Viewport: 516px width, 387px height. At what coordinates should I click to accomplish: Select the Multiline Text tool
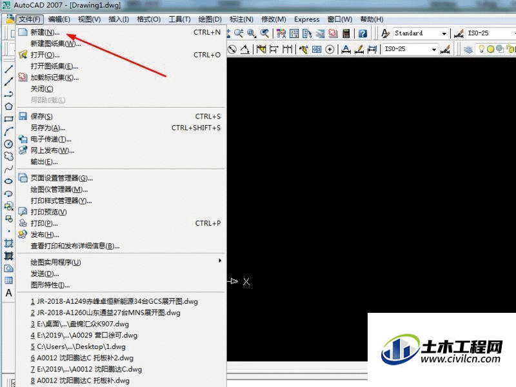point(8,293)
